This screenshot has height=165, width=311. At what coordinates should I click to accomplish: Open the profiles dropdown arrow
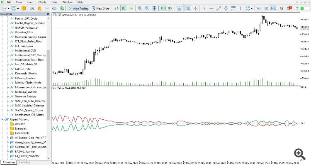click(x=18, y=9)
